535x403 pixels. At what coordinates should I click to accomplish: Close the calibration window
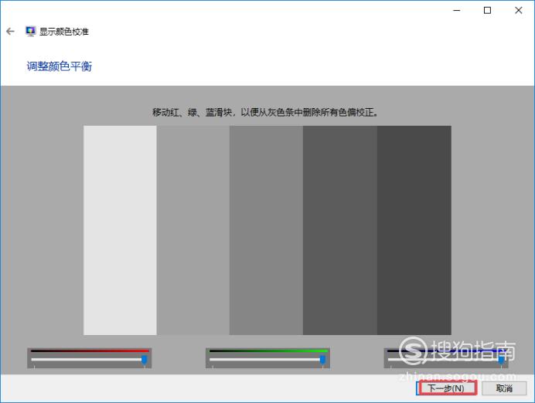point(519,11)
